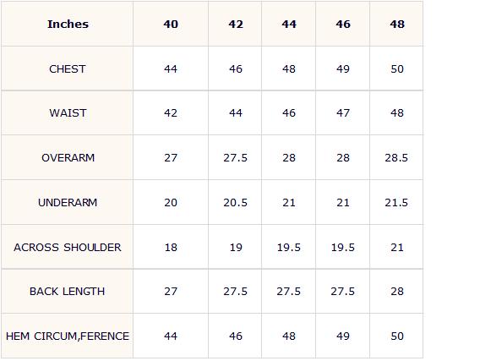Select the size 44 column header
The height and width of the screenshot is (361, 480).
pos(289,24)
